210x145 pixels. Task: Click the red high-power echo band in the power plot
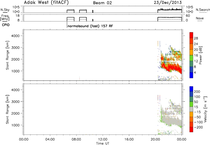coord(171,68)
